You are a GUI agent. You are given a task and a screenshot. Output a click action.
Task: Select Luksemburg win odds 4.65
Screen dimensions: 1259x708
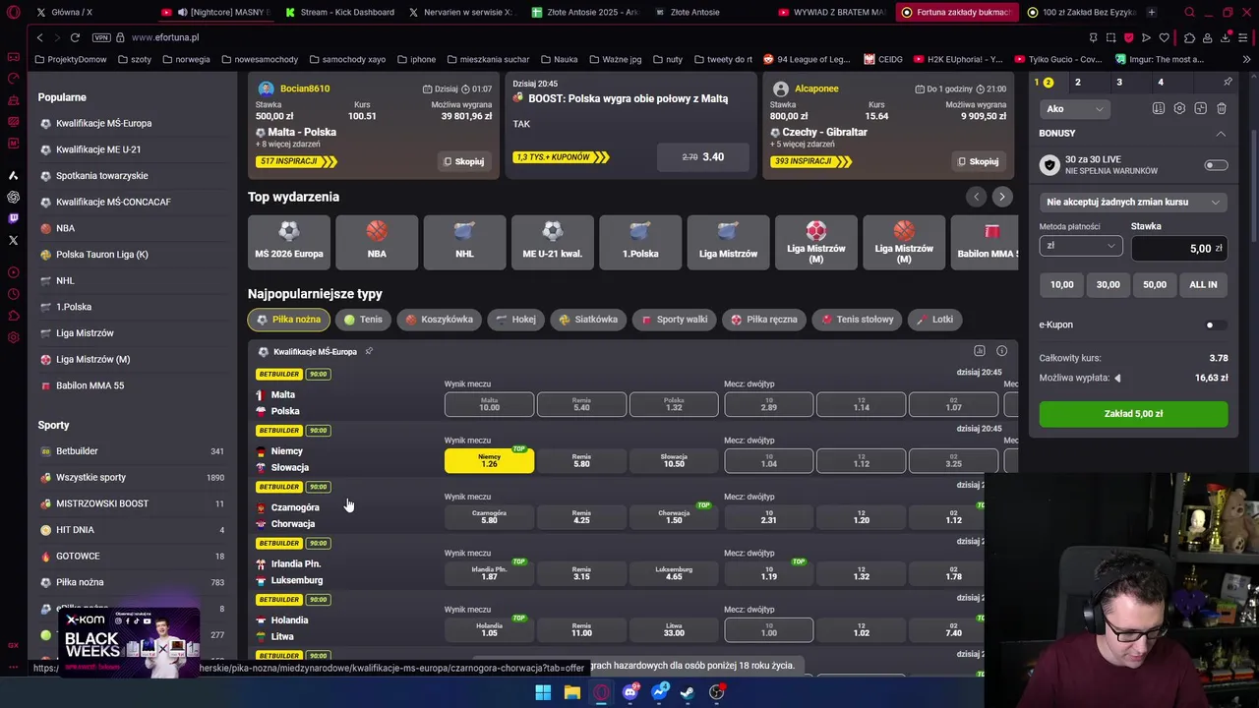(x=674, y=572)
